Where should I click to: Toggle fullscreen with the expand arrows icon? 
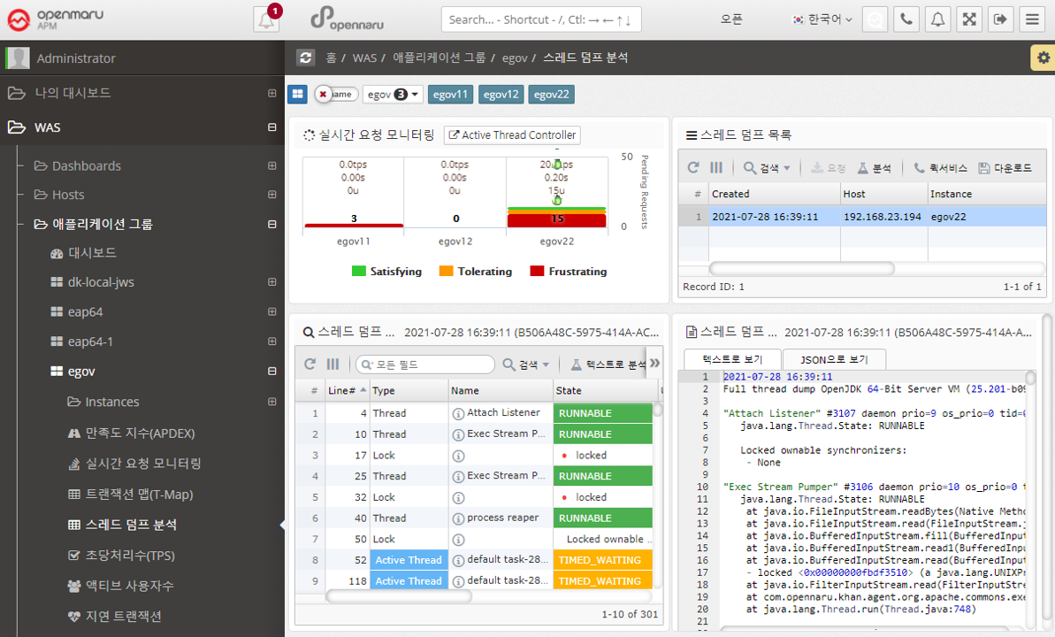coord(969,19)
